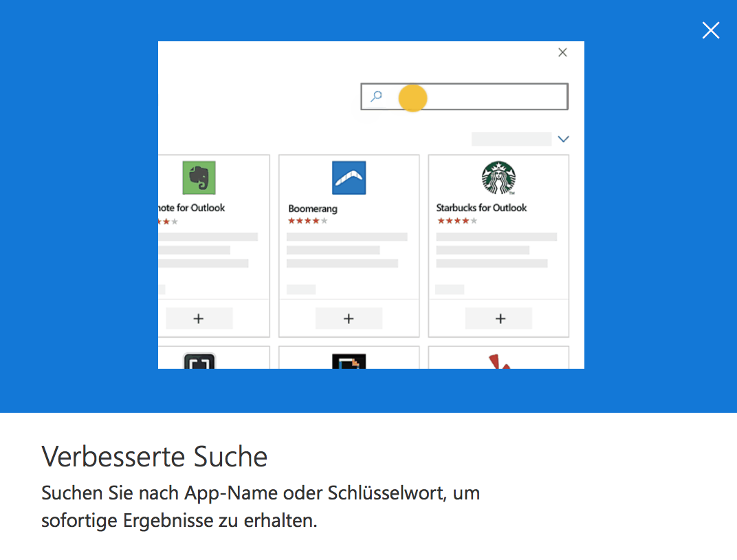Click Boomerang's star rating

(307, 221)
